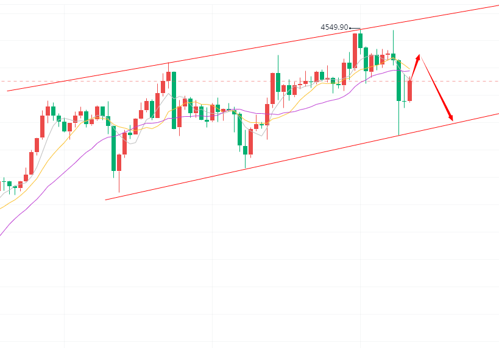This screenshot has height=348, width=499.
Task: Select the falling red line of the projection arrow
Action: 436,88
